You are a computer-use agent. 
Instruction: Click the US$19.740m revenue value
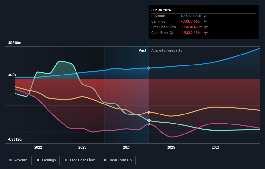pos(191,16)
